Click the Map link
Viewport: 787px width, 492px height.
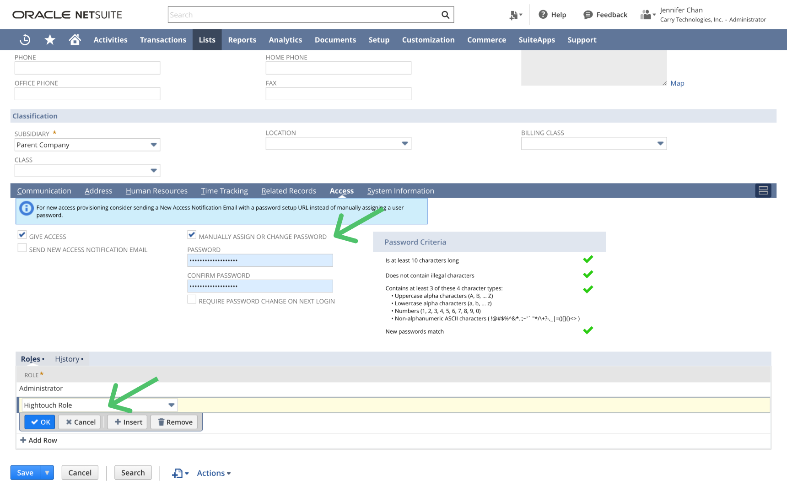[x=677, y=83]
